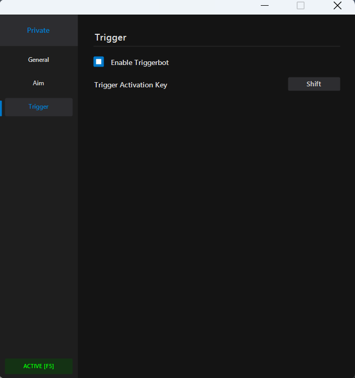Click the divider line under Trigger heading

[217, 46]
